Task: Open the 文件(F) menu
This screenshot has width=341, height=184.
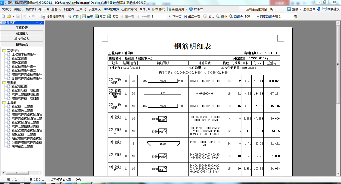Action: (6, 9)
